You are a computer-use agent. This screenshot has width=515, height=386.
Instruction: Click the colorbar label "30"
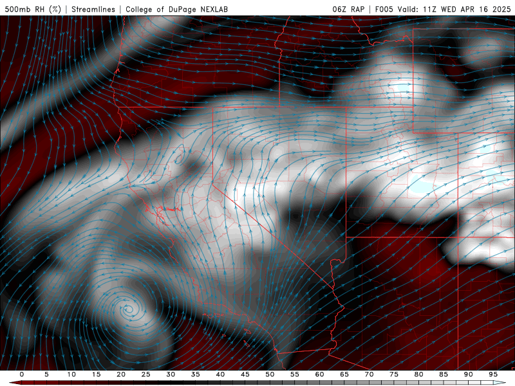point(171,374)
